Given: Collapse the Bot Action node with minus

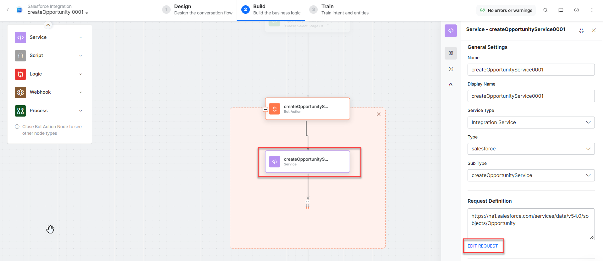Looking at the screenshot, I should click(x=266, y=109).
